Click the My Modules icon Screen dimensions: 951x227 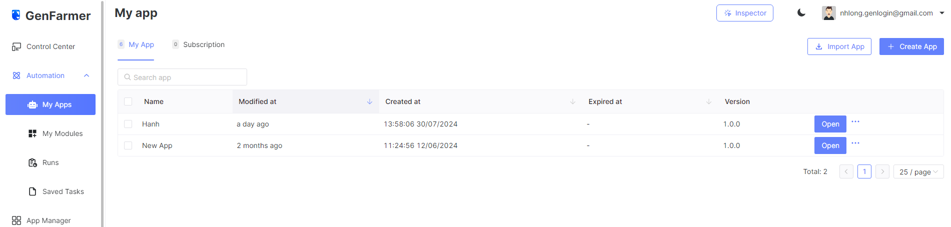pos(33,133)
